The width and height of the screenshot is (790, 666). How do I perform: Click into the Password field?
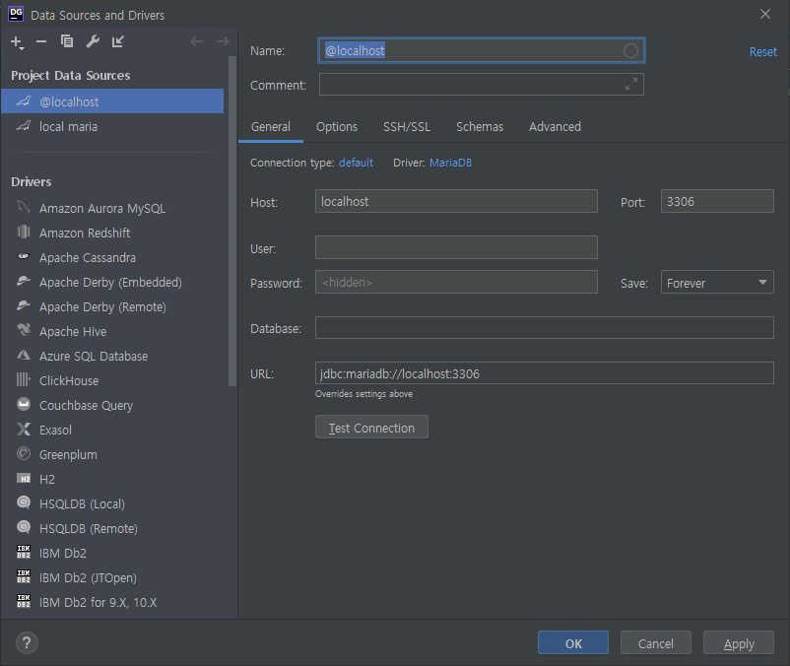click(456, 282)
